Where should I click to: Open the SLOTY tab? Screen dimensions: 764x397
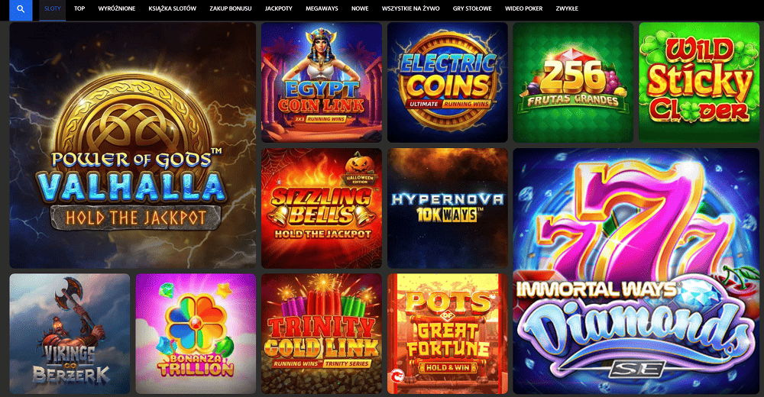tap(53, 8)
